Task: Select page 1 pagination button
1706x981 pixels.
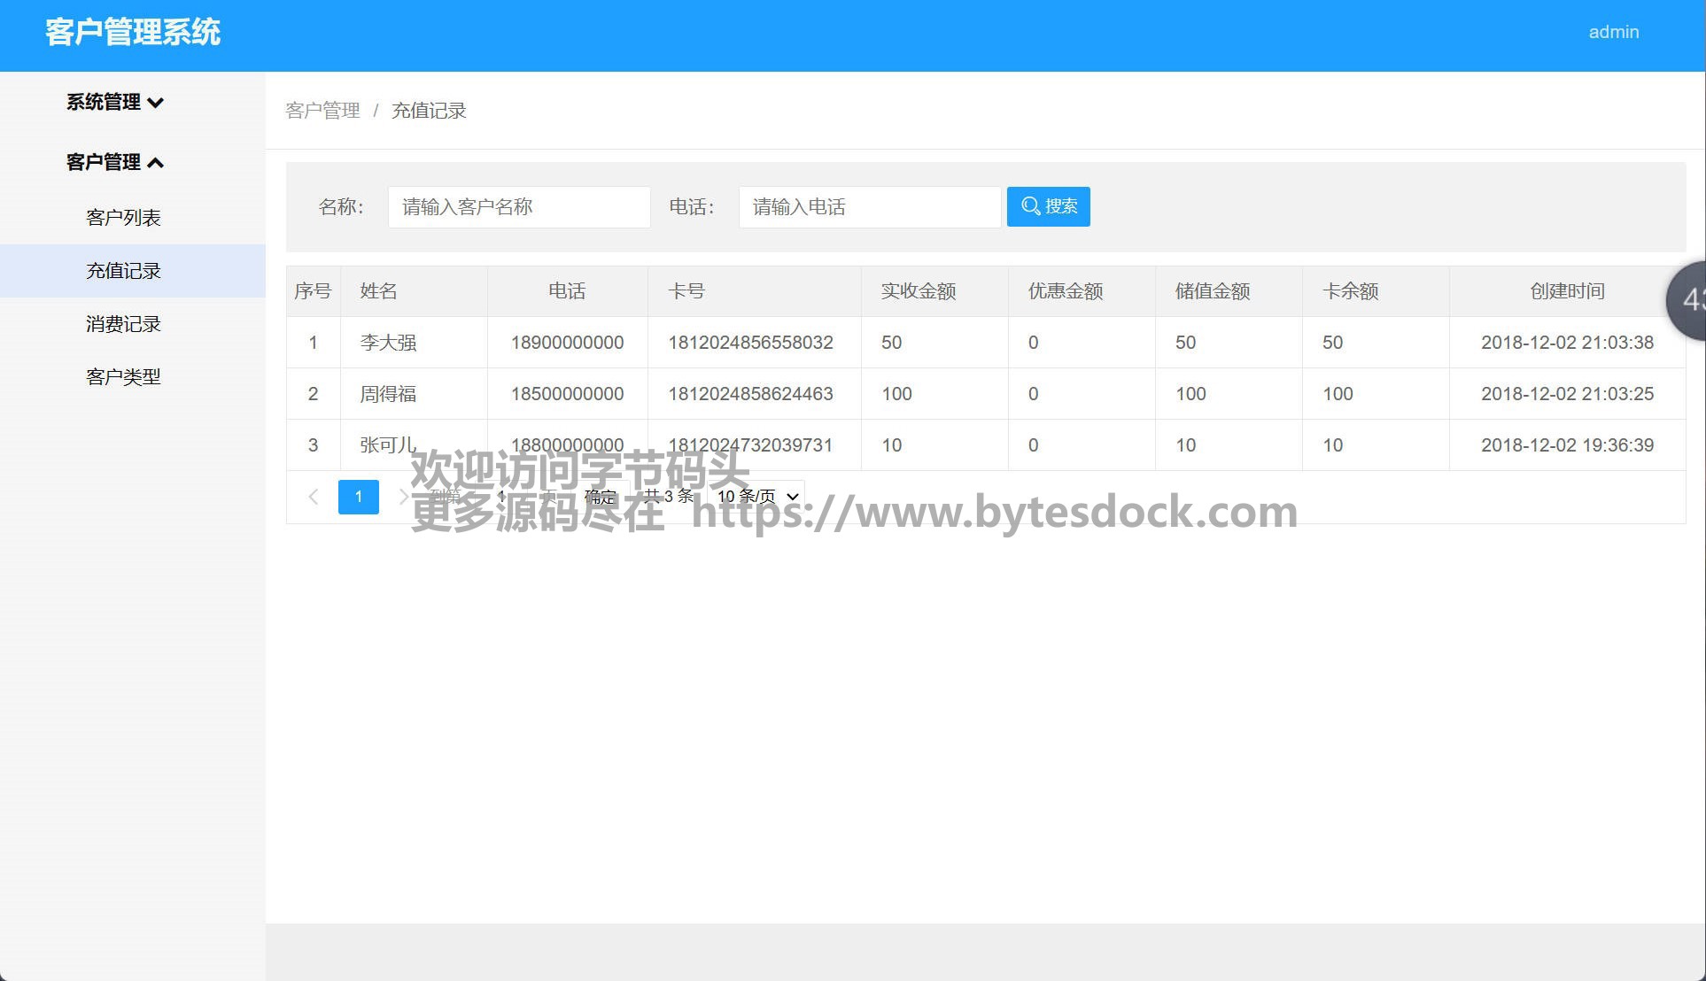Action: coord(358,497)
